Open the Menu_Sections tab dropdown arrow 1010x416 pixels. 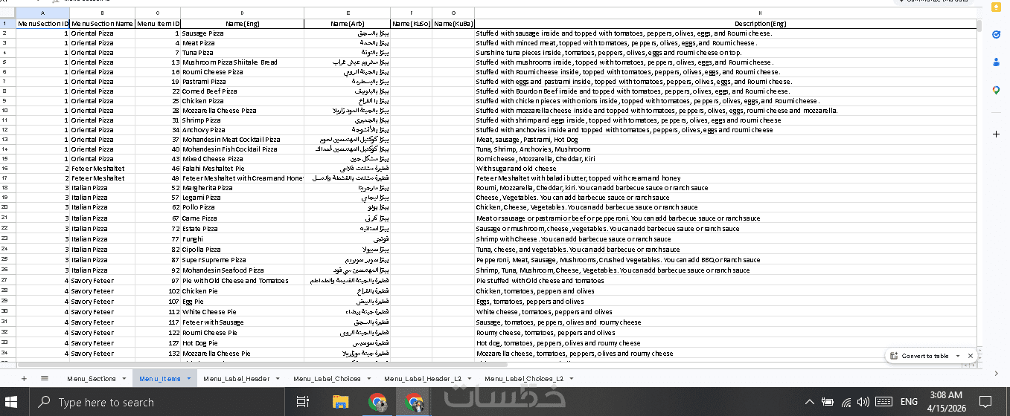tap(123, 379)
